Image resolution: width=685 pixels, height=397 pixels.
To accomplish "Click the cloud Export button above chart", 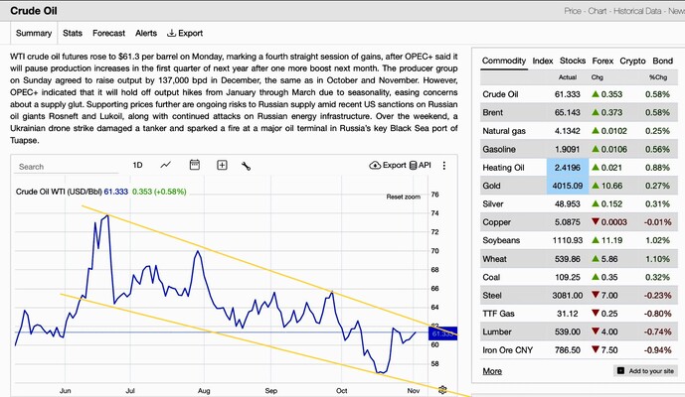I will tap(387, 165).
